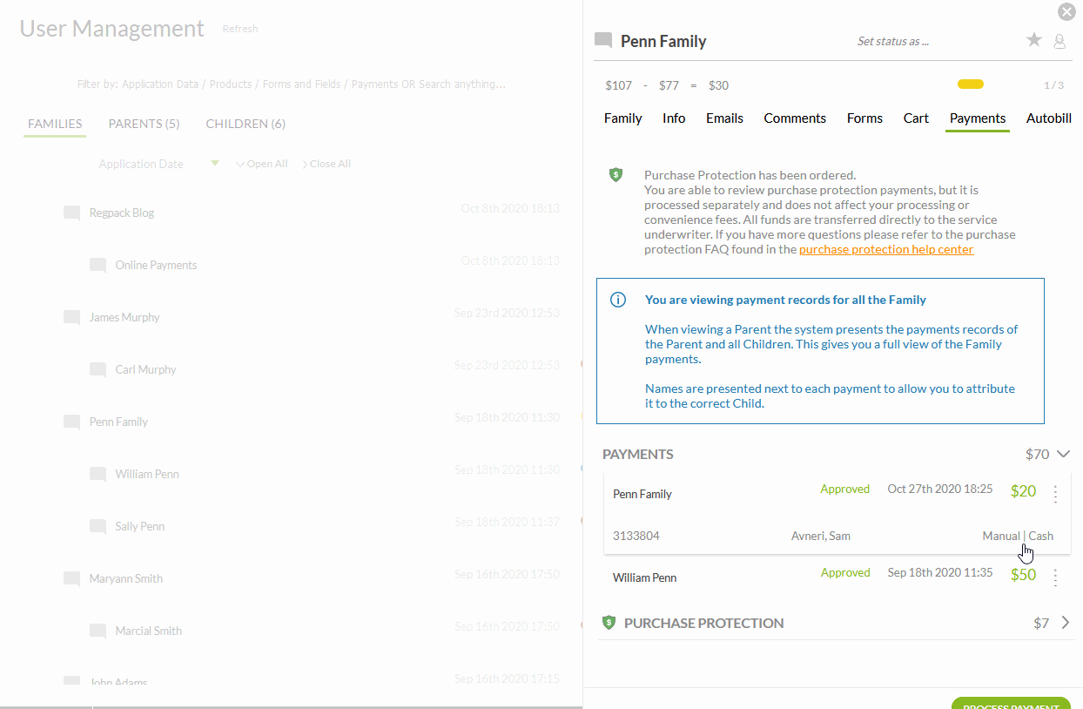Screen dimensions: 1083x709
Task: Click the star favorite icon for Penn Family
Action: click(x=1033, y=40)
